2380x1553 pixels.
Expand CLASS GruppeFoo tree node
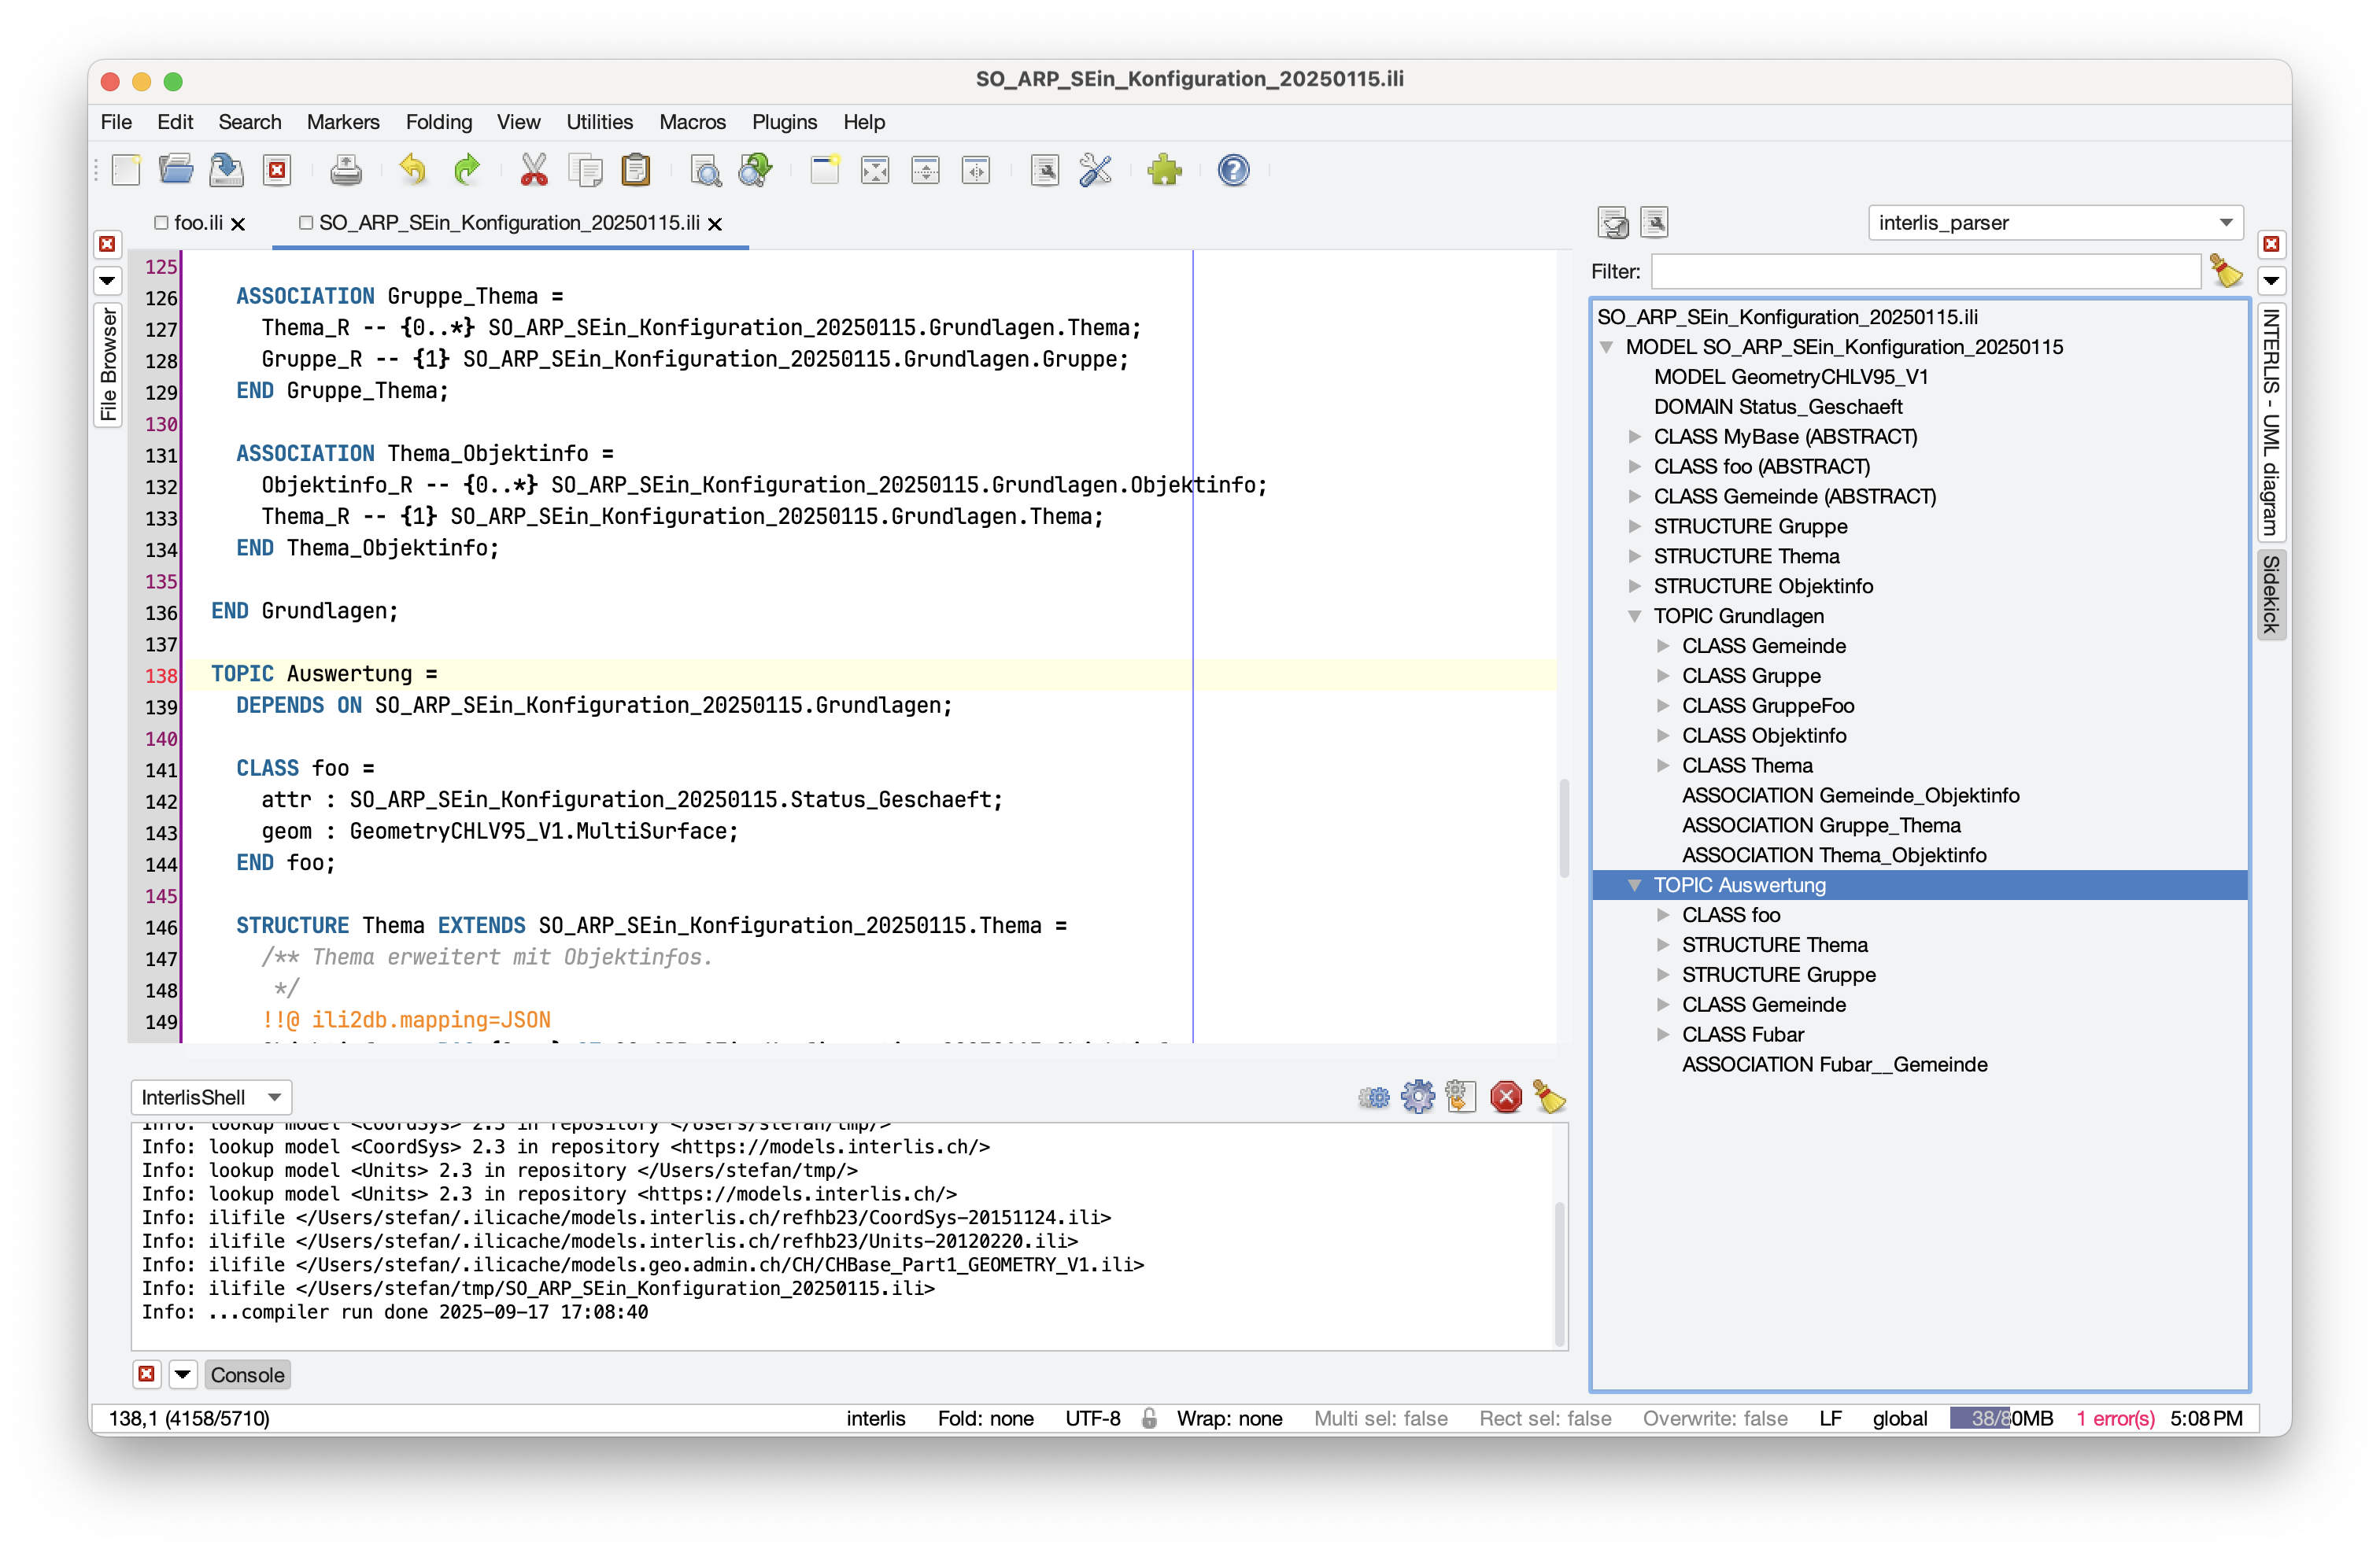tap(1663, 706)
